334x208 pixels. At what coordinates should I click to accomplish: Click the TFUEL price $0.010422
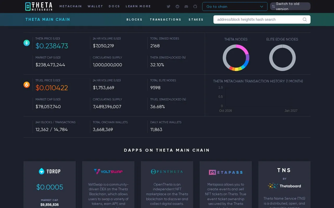pyautogui.click(x=52, y=88)
